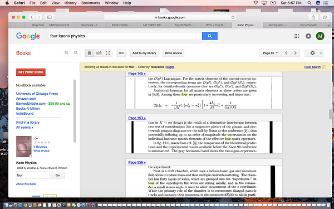Click the Google search input field
334x209 pixels.
(125, 36)
